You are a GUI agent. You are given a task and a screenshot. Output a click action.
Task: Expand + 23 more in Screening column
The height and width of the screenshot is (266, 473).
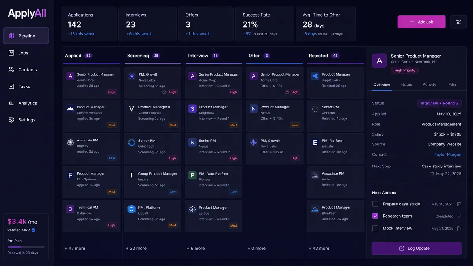click(136, 249)
